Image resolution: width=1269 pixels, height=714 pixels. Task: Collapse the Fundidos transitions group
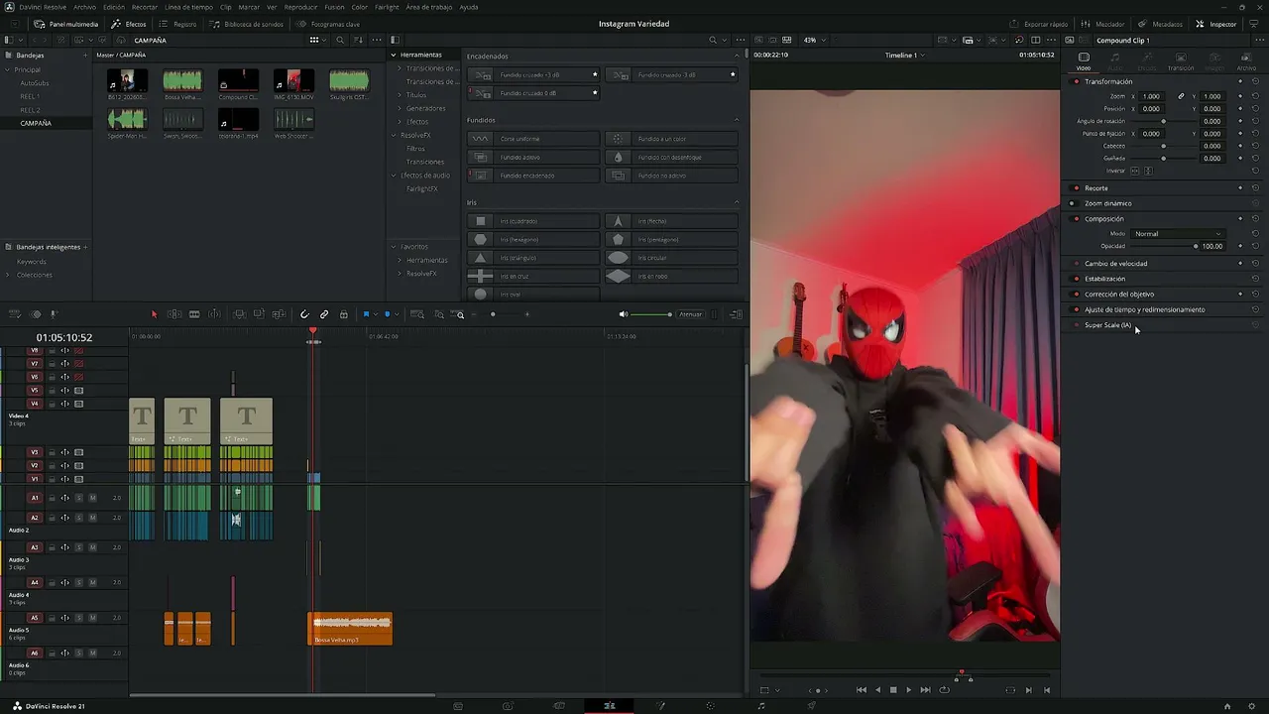tap(737, 120)
